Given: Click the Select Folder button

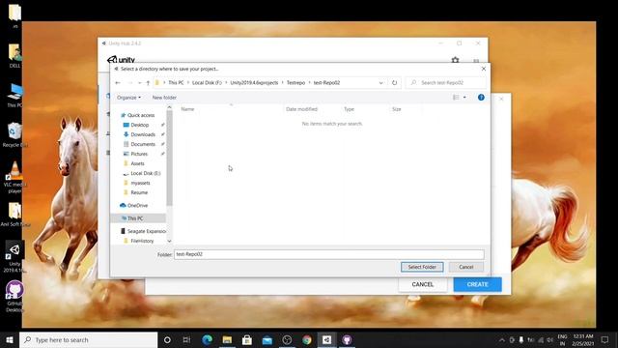Looking at the screenshot, I should point(422,267).
